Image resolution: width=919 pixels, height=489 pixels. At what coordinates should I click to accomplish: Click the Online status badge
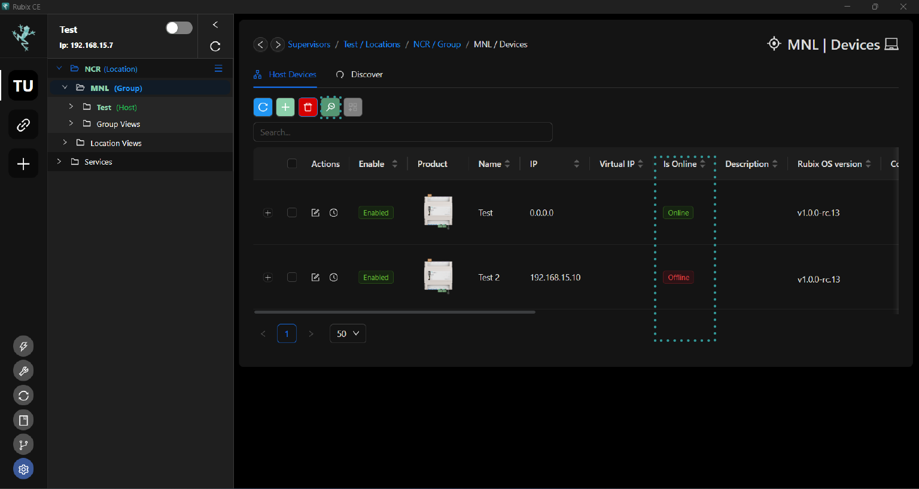(x=678, y=212)
